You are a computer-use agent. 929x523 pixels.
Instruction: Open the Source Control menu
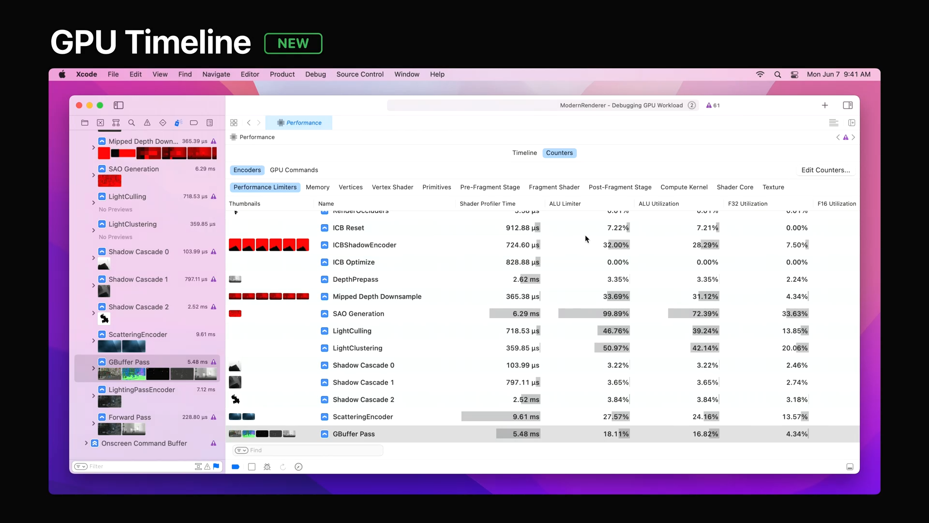pos(360,74)
